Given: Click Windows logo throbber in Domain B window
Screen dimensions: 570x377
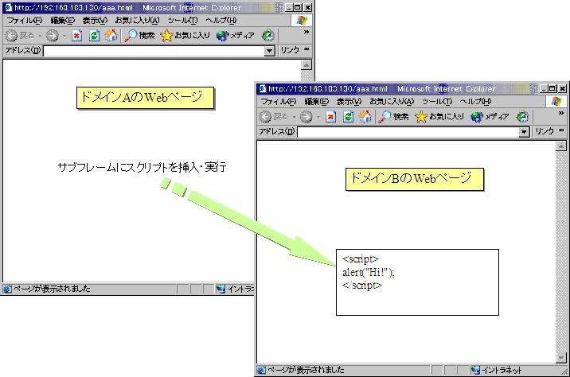Looking at the screenshot, I should click(556, 102).
